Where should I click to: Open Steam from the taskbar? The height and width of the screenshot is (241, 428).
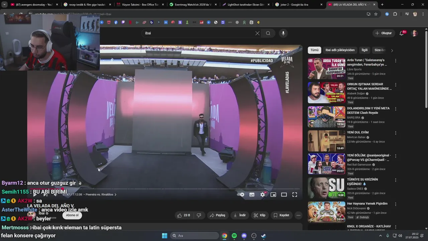point(263,236)
